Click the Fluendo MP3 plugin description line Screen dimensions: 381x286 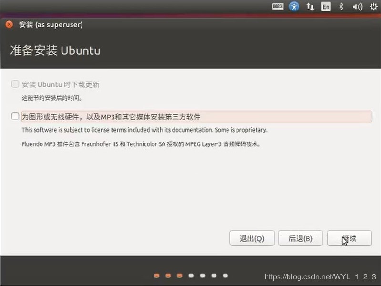click(141, 144)
